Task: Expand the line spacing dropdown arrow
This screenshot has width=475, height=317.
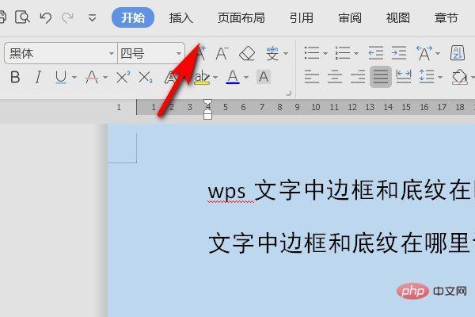Action: [x=440, y=78]
